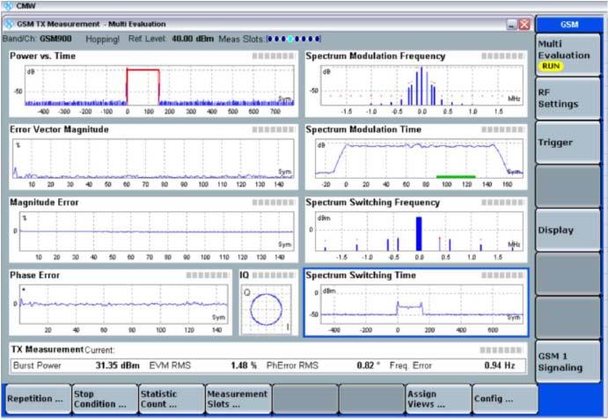Click Phase Error progress indicator

(208, 276)
